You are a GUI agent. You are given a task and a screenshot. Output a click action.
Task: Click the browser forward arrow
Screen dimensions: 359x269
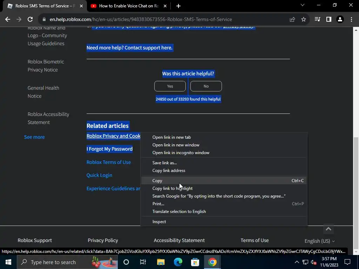point(19,20)
